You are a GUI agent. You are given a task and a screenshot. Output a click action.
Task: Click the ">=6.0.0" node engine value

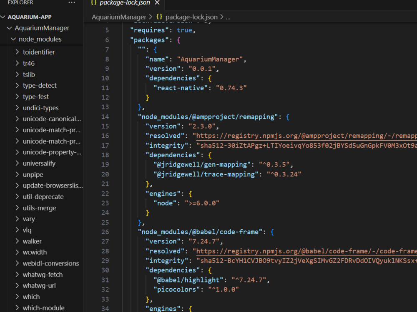pos(202,203)
